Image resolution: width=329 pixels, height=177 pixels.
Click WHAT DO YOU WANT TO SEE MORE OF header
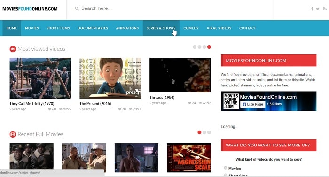click(x=268, y=145)
